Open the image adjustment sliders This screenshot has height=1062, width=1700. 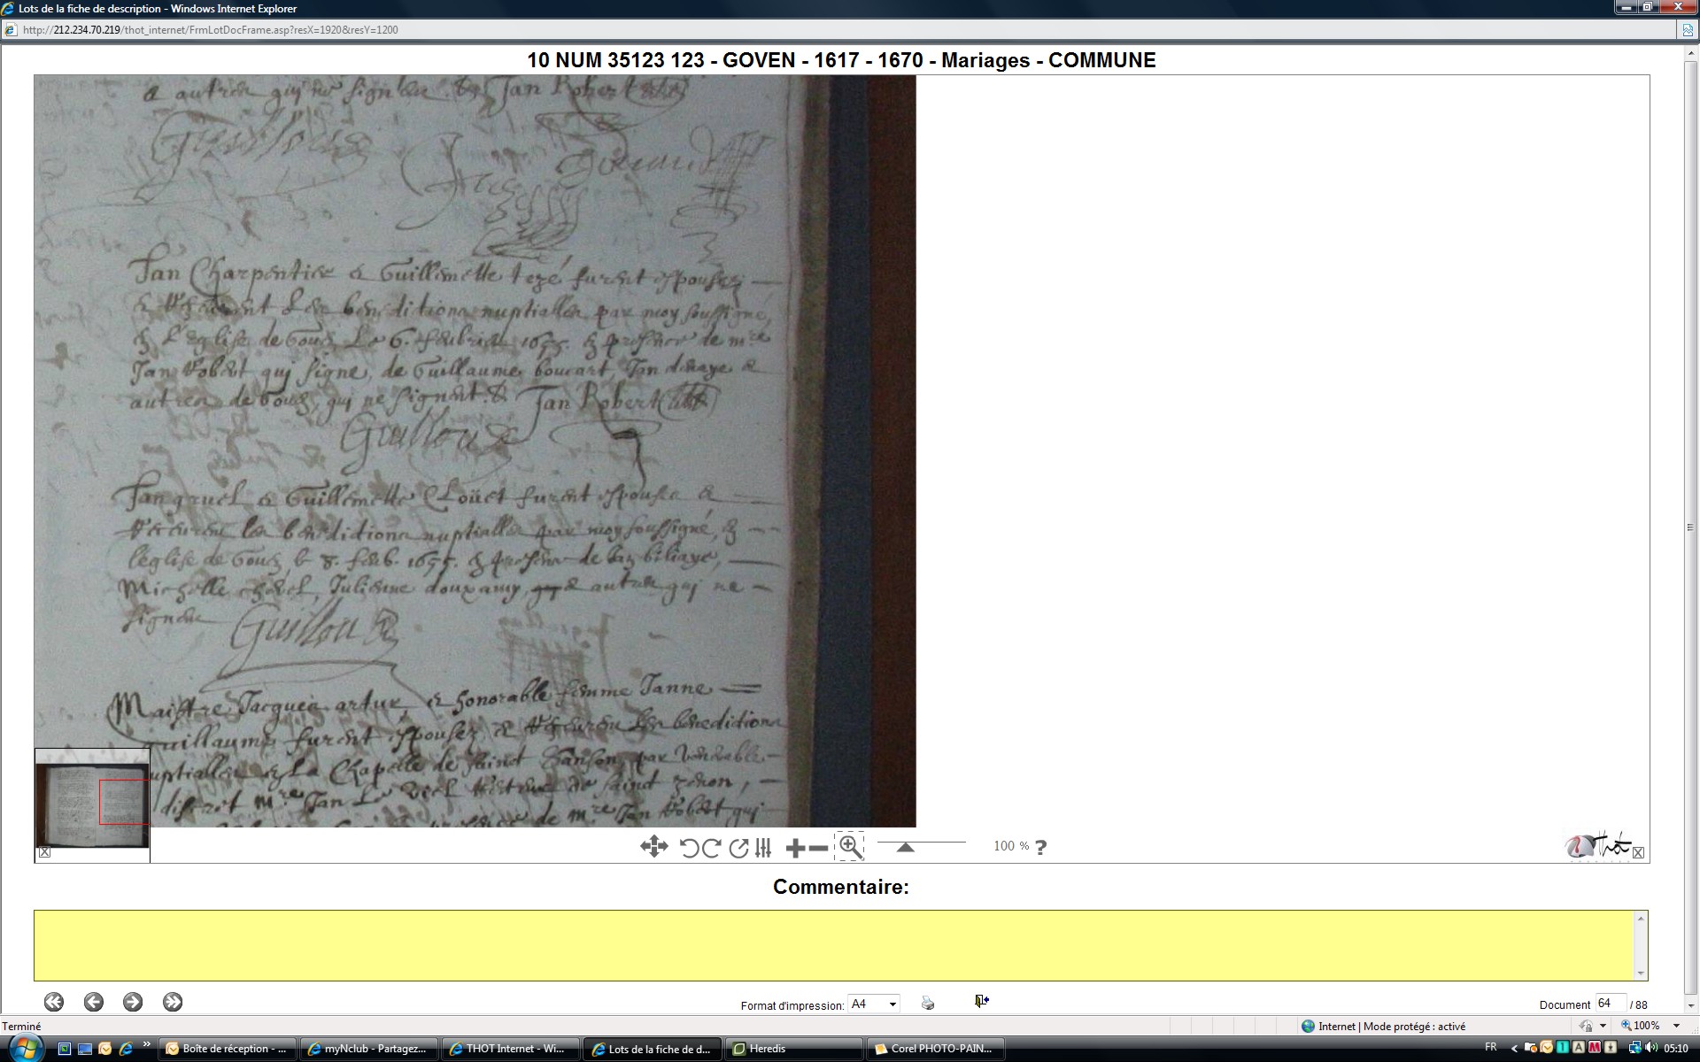click(x=763, y=848)
